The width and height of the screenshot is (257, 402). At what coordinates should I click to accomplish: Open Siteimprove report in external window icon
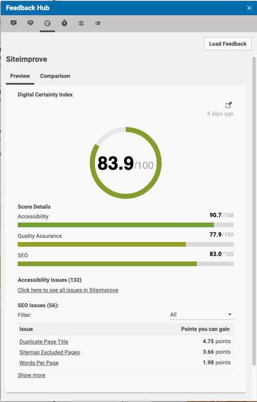(x=229, y=105)
